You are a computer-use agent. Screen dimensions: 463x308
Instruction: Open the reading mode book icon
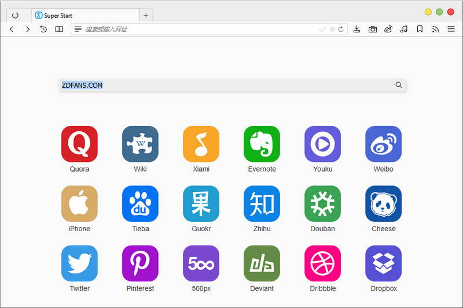click(59, 29)
